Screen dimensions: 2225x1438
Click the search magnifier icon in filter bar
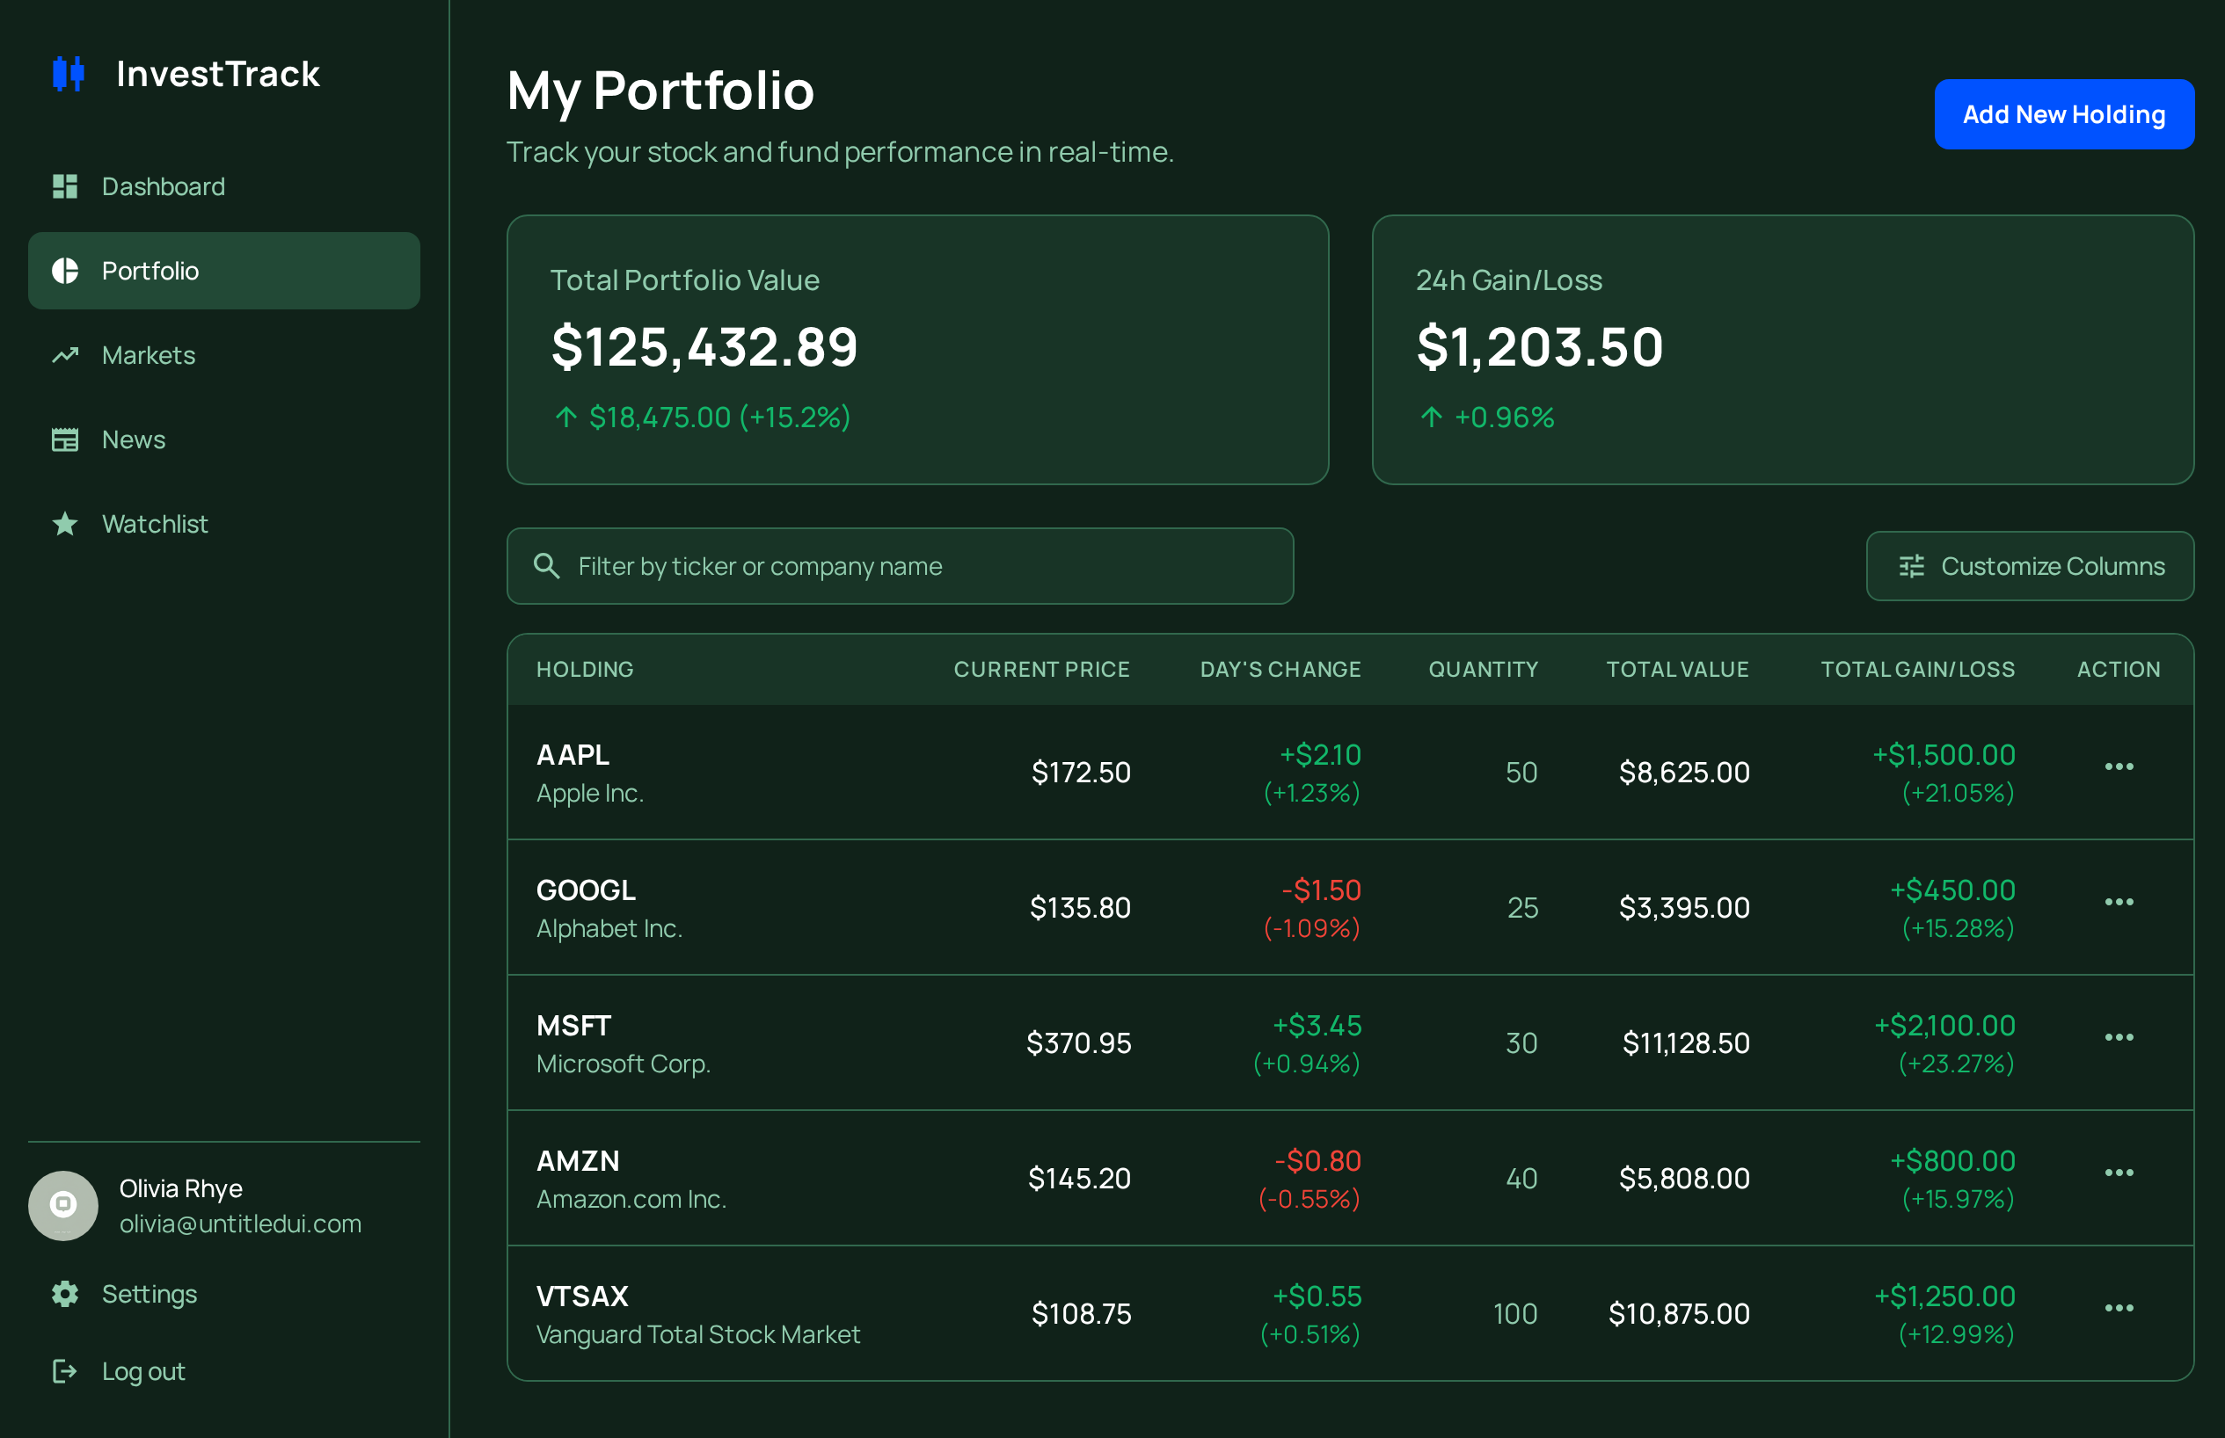click(x=547, y=566)
